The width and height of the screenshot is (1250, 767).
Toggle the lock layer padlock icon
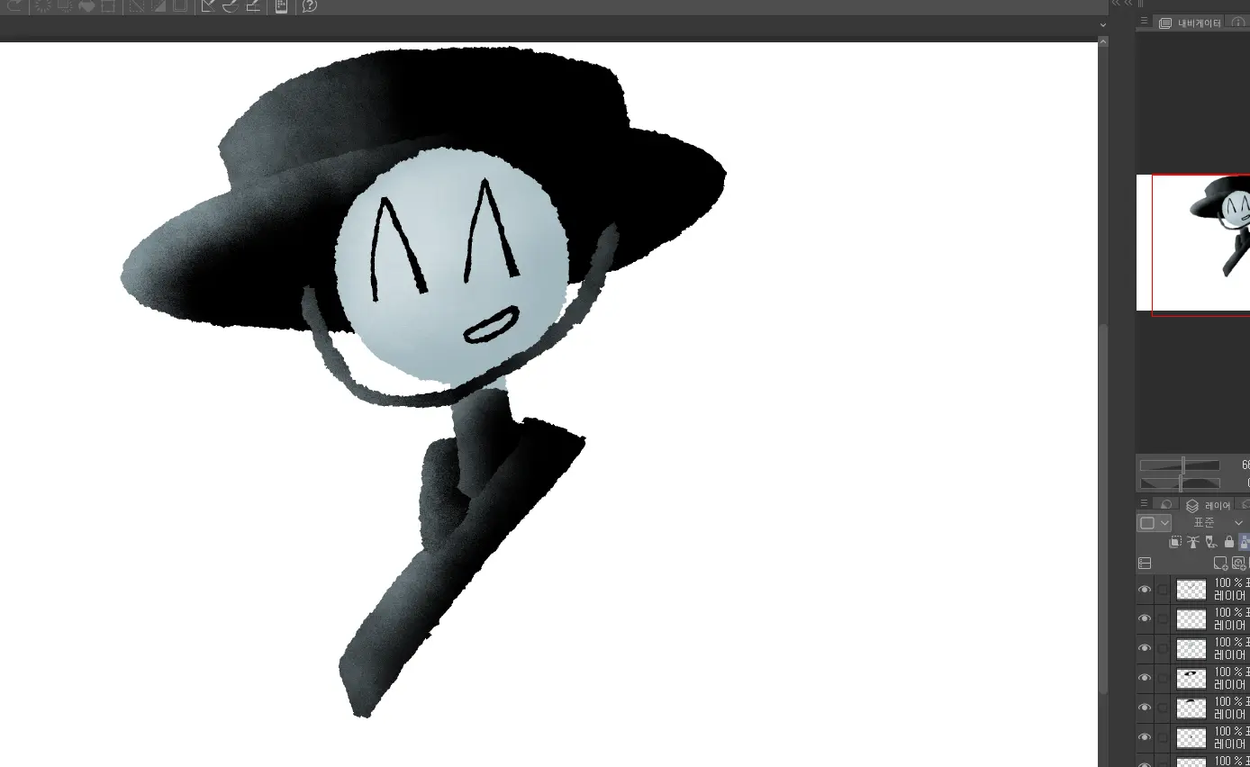pos(1228,542)
